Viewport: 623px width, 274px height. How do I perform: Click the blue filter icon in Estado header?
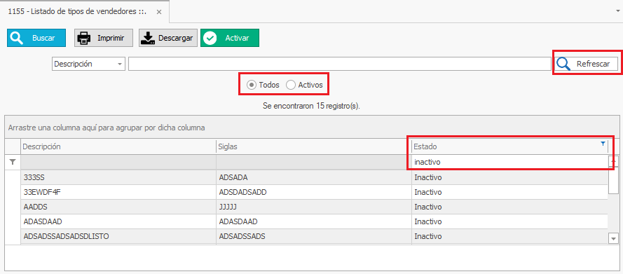(603, 144)
